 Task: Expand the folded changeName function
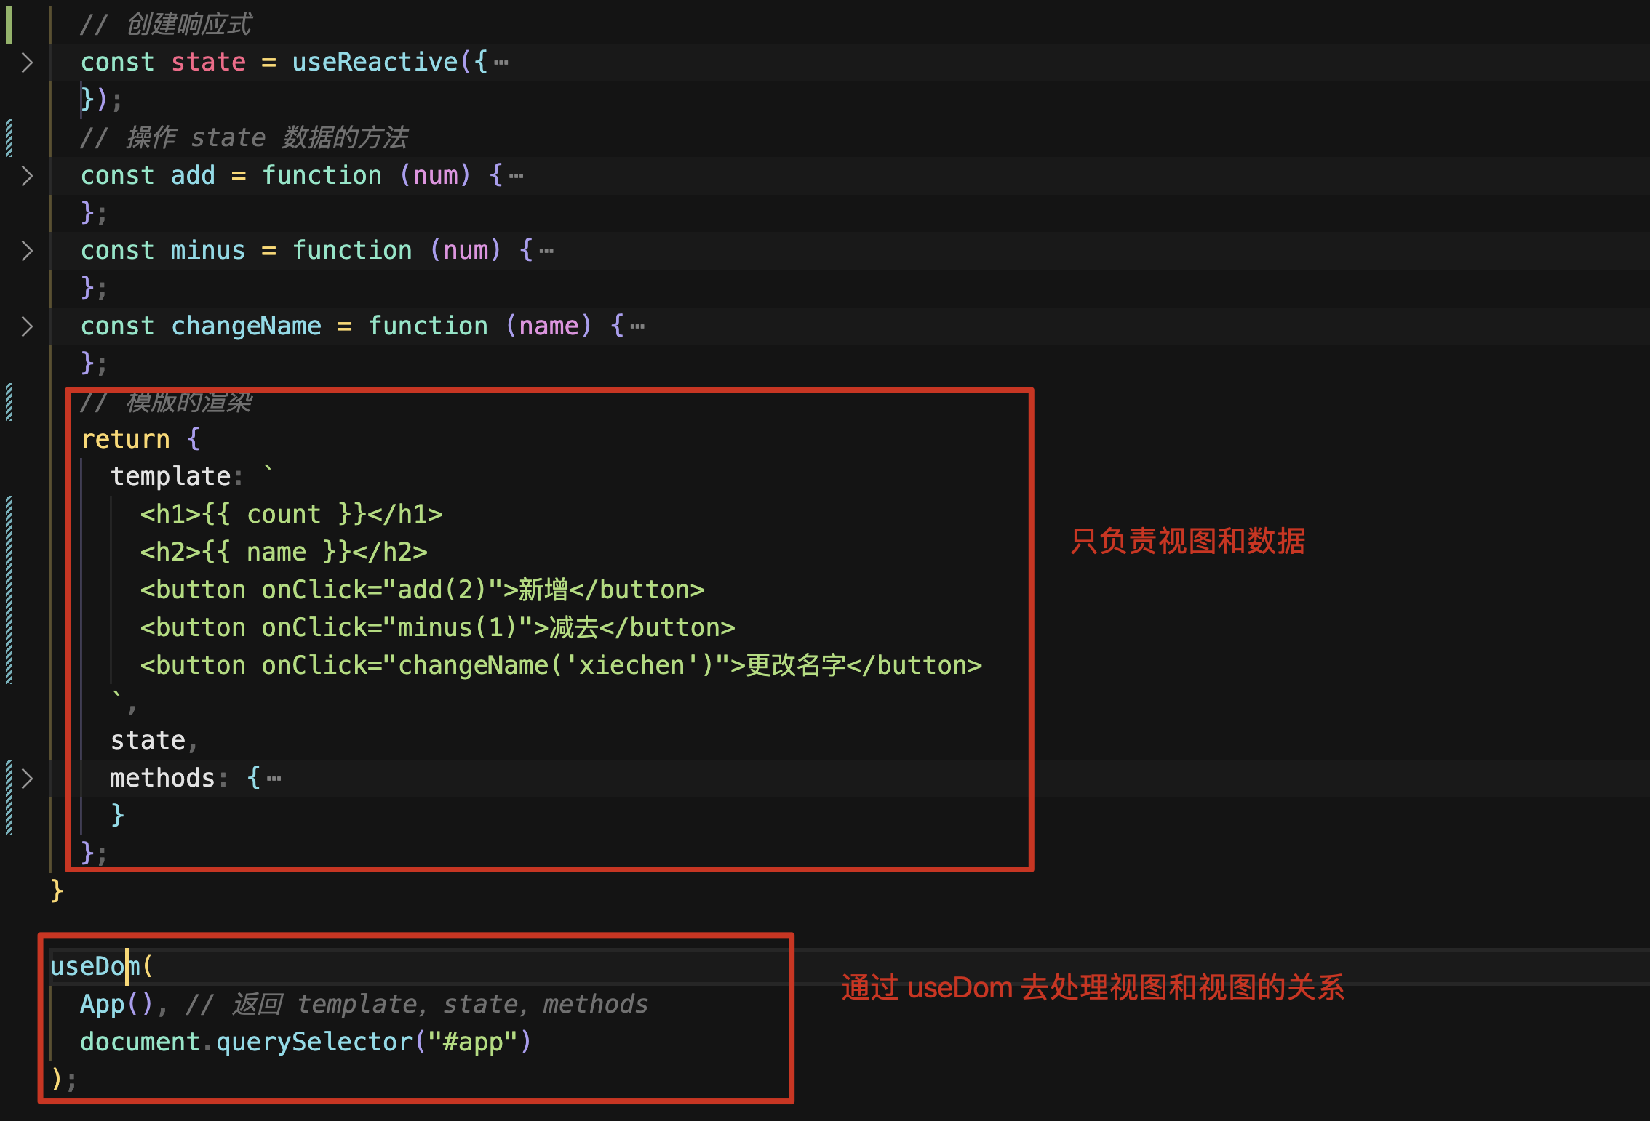tap(27, 326)
